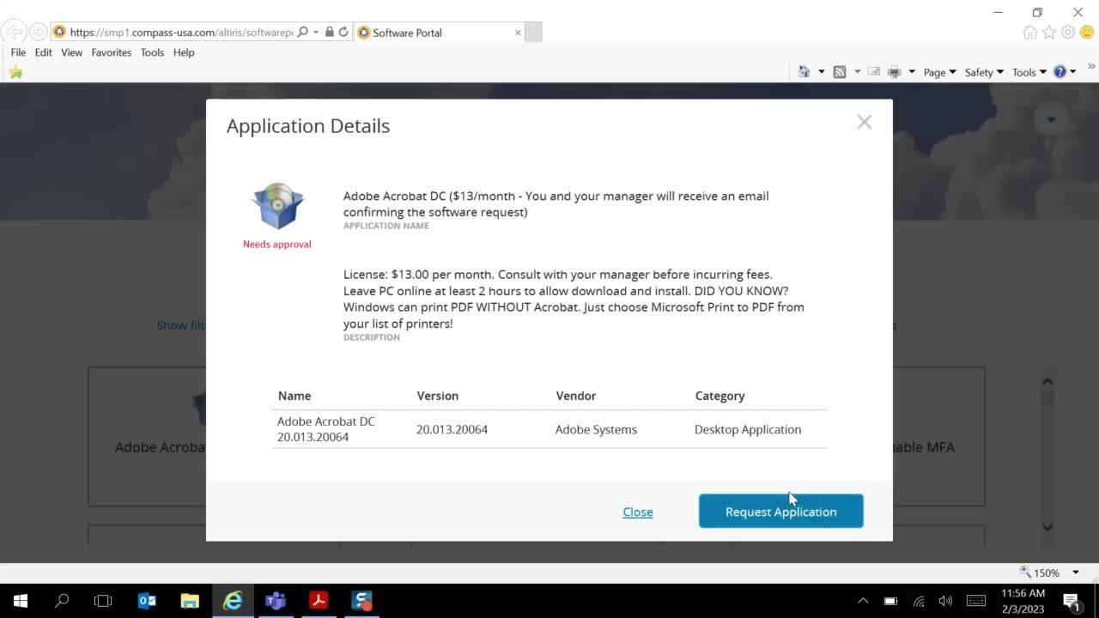Open Microsoft Teams from the taskbar
This screenshot has width=1099, height=618.
[x=276, y=601]
